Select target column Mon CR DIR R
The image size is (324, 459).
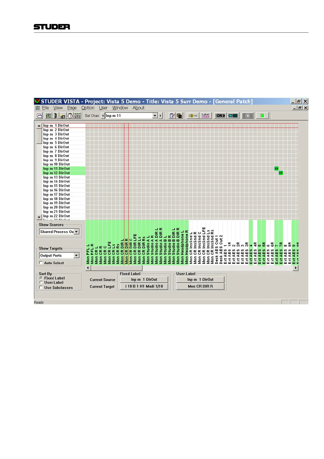click(x=126, y=242)
